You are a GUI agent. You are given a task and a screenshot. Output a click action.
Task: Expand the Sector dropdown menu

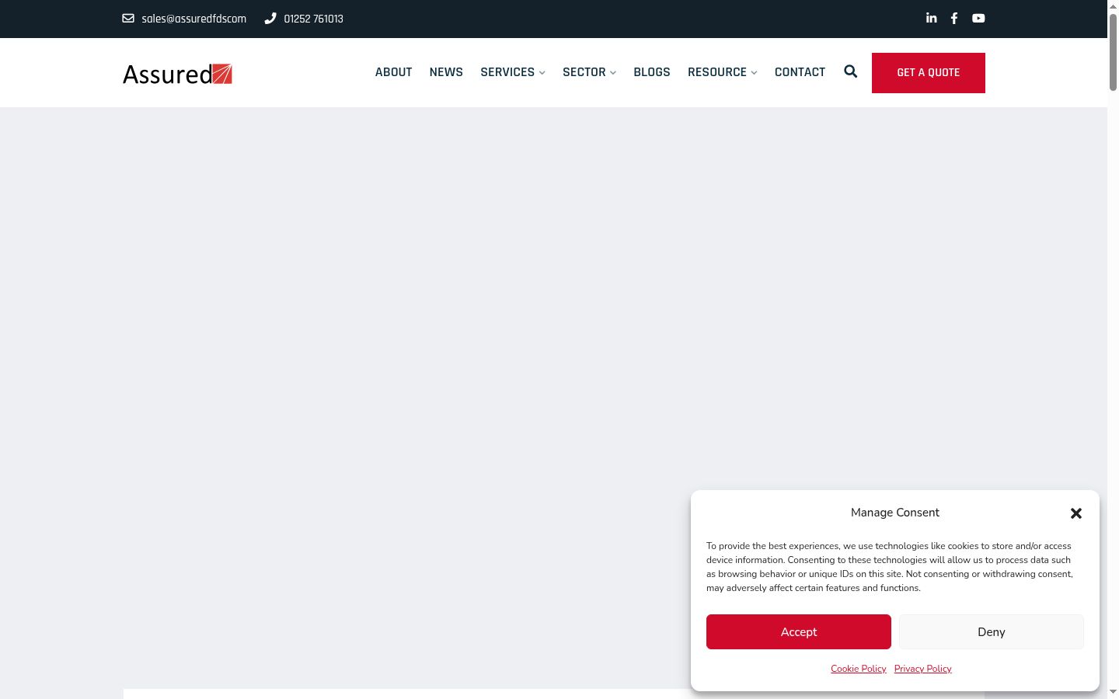pyautogui.click(x=589, y=72)
